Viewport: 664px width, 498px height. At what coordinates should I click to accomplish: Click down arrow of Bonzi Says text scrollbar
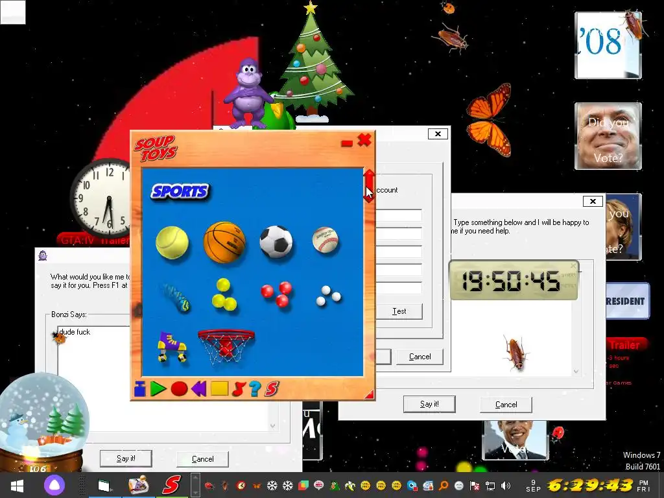coord(273,425)
